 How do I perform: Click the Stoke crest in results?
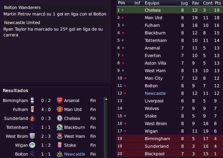coord(60,145)
